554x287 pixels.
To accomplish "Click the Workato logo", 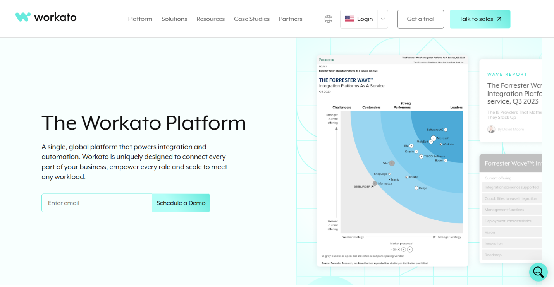I will [46, 17].
